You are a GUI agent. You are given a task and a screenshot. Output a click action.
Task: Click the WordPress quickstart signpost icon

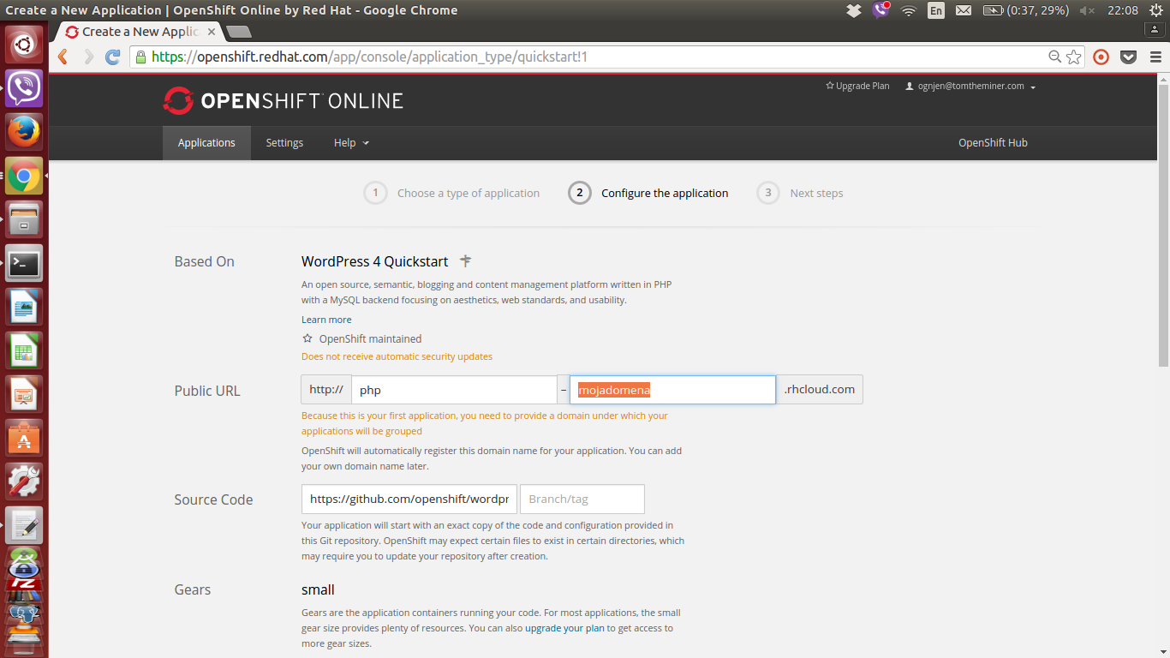coord(465,260)
